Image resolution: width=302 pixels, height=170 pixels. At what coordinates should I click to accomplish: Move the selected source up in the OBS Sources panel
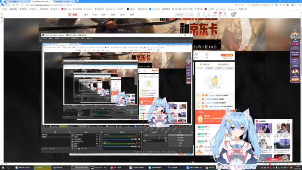(83, 148)
